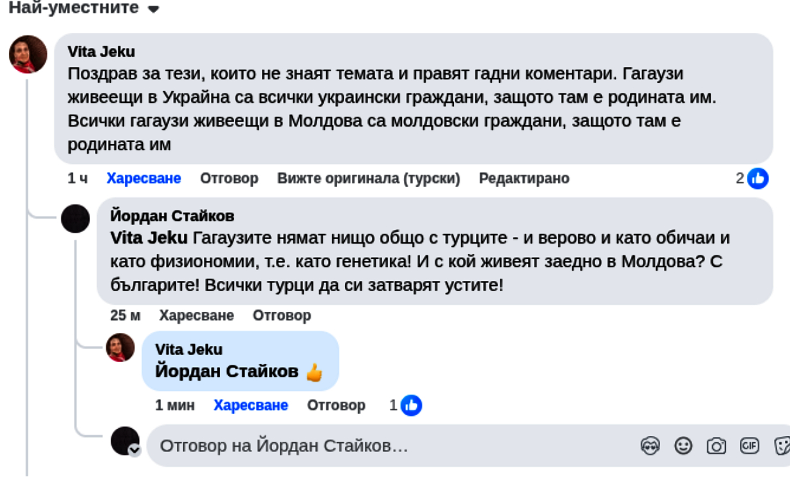
Task: Open the Vita Jeku mention in Йордан's reply
Action: (x=149, y=238)
